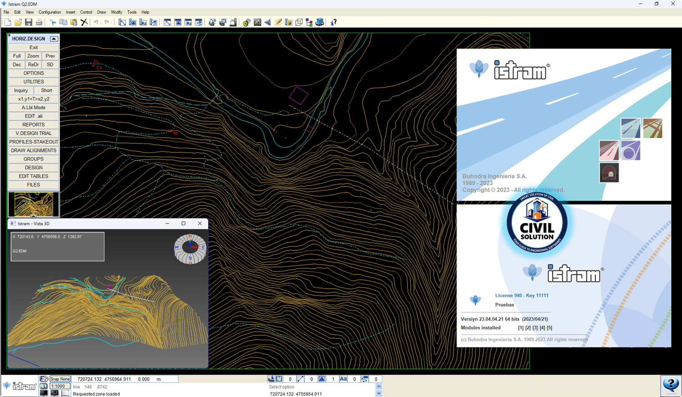Toggle the black screen display icon
This screenshot has height=397, width=682.
click(44, 393)
